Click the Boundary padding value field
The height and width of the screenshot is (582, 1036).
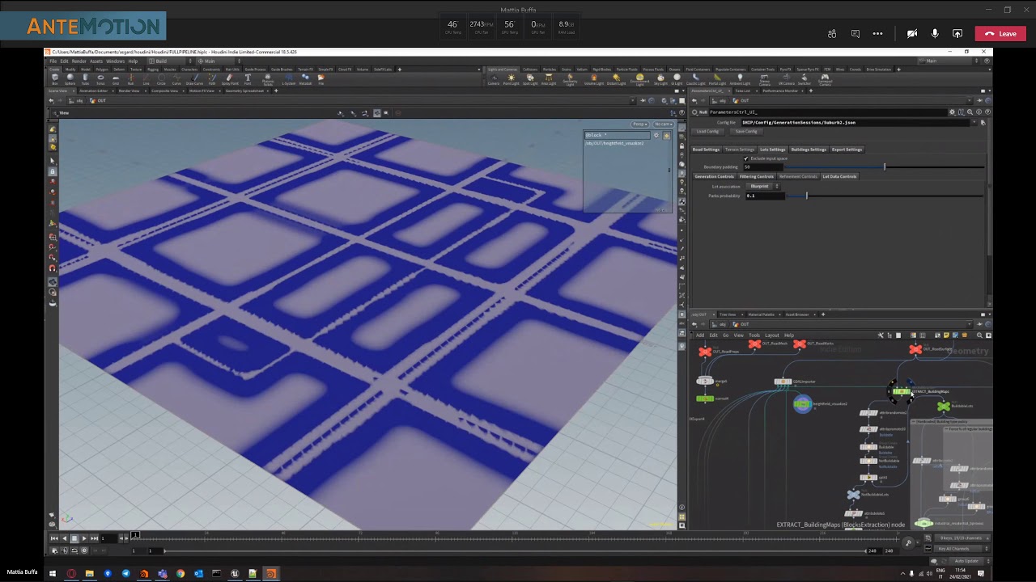coord(763,167)
